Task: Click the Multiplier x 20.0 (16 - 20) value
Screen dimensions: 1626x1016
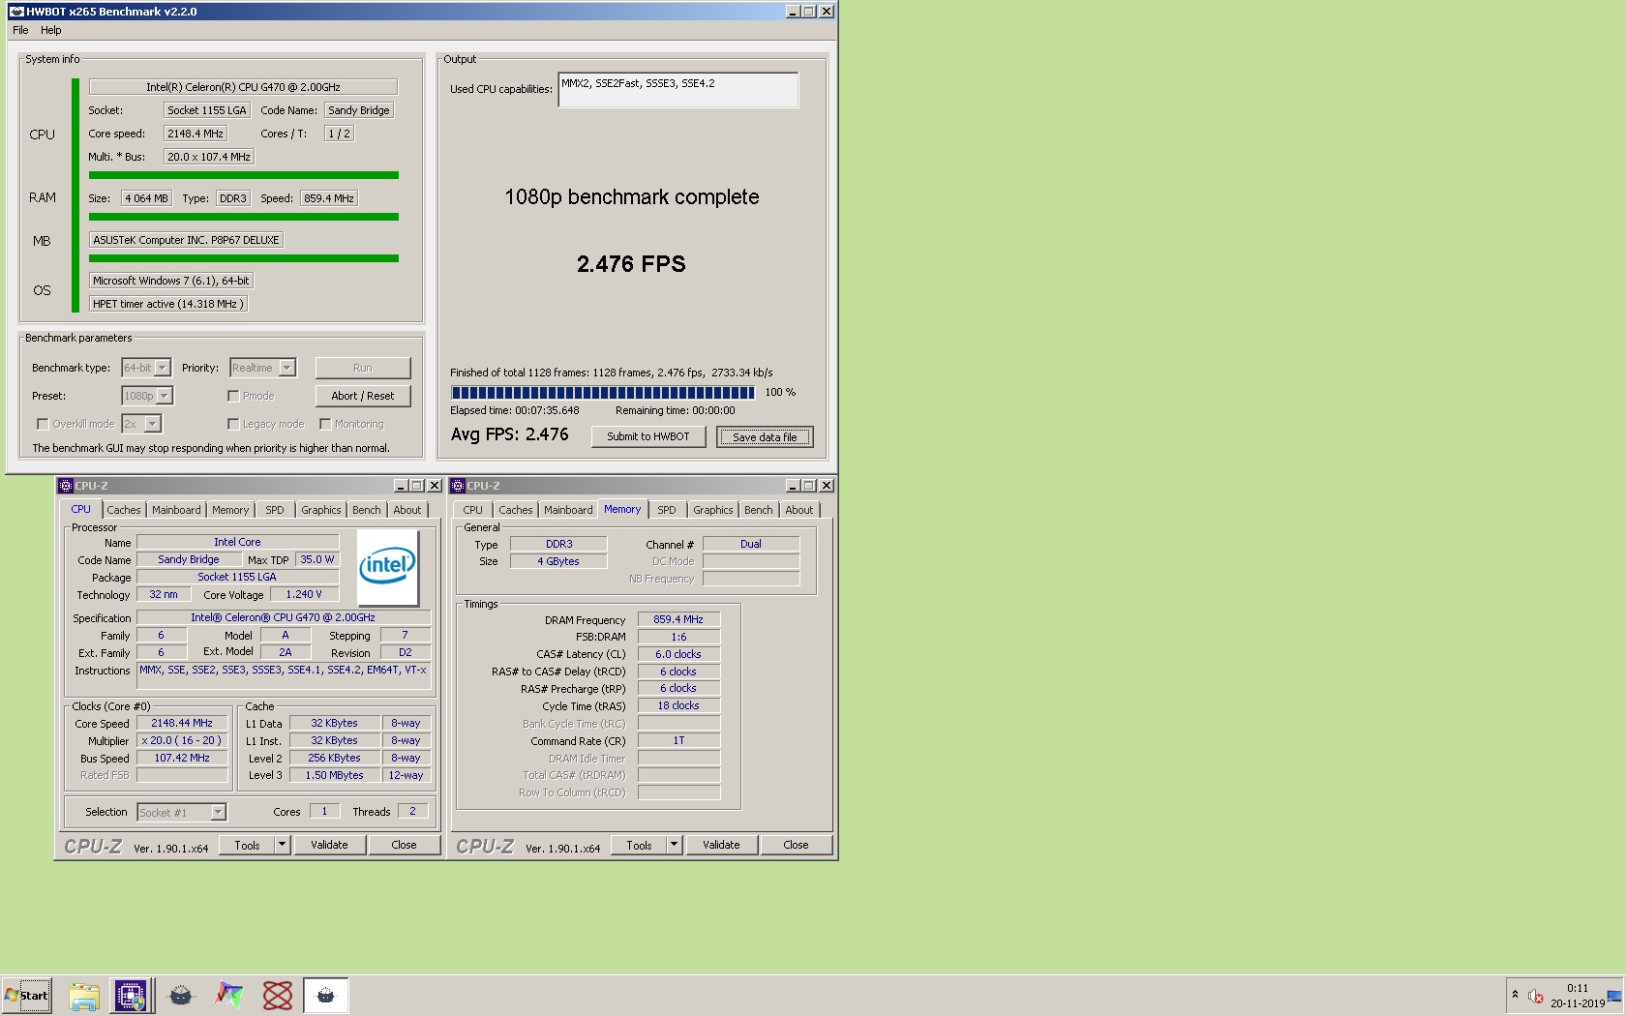Action: point(182,740)
